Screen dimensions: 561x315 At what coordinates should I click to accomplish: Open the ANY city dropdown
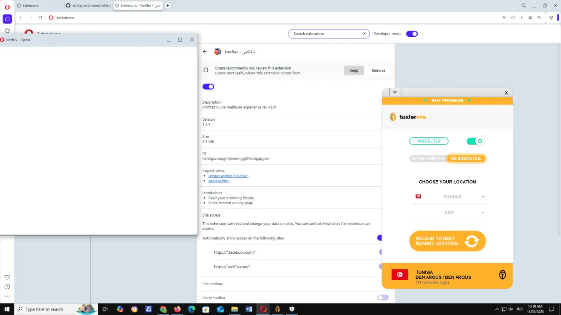(x=449, y=213)
